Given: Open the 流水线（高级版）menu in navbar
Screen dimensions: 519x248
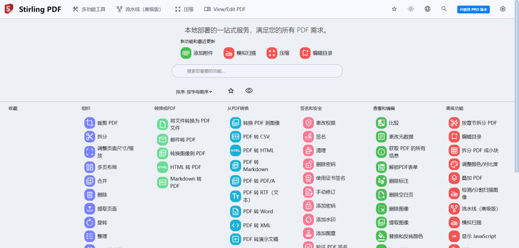Looking at the screenshot, I should coord(139,9).
